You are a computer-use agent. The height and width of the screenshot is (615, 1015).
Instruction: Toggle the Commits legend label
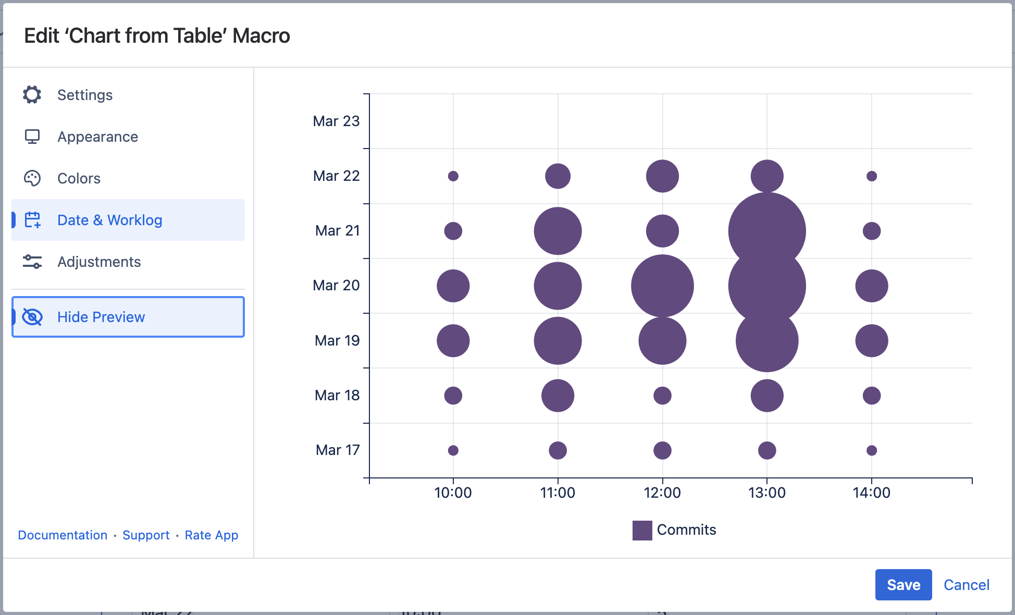(x=686, y=530)
